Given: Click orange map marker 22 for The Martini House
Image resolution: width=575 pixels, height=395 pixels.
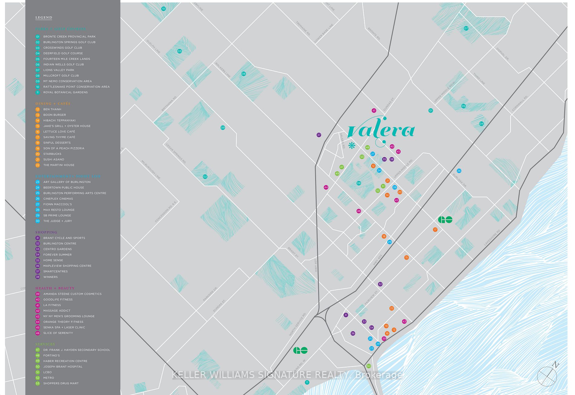Looking at the screenshot, I should point(392,308).
